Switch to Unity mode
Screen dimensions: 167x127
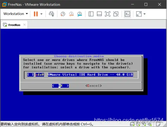click(x=116, y=14)
